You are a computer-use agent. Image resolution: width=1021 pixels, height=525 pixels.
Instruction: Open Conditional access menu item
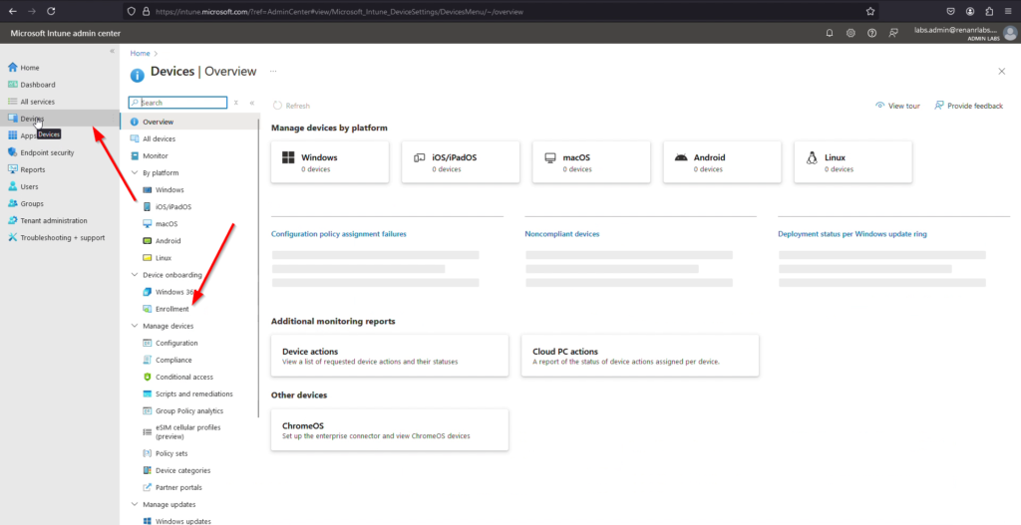coord(183,377)
